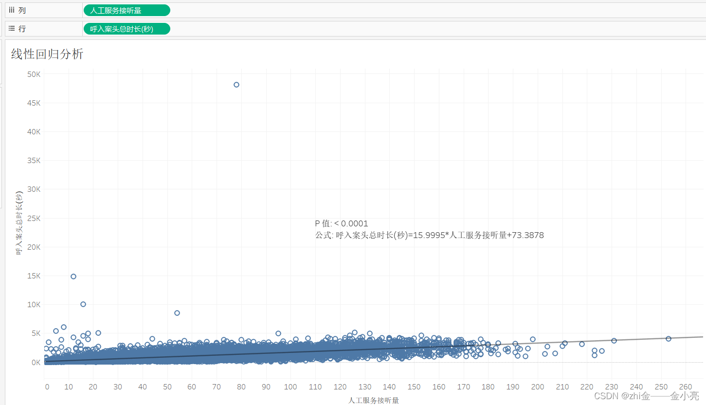Click the 人工服务接听量 pill on Columns shelf
The height and width of the screenshot is (405, 706).
click(127, 10)
